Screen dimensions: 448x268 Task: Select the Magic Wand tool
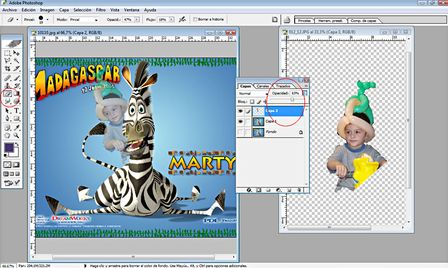click(16, 60)
